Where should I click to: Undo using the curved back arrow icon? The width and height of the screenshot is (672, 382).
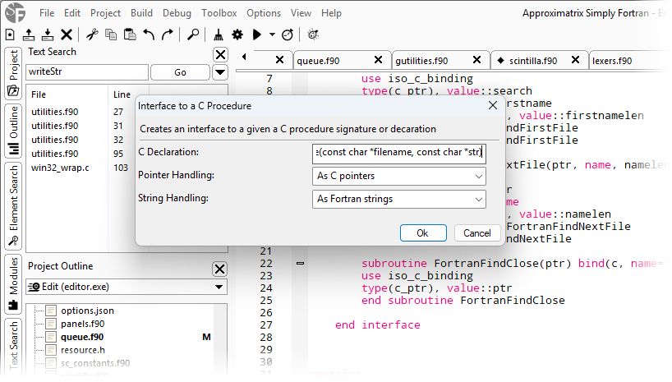tap(149, 35)
